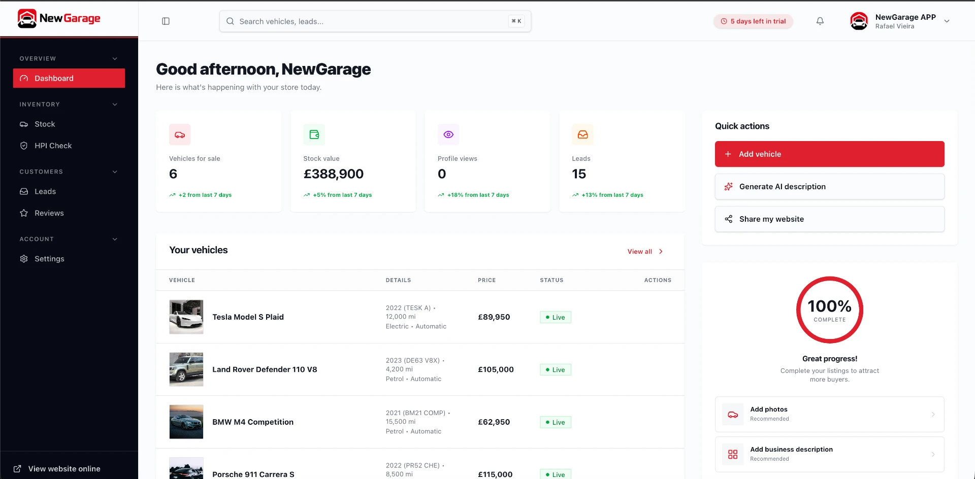
Task: Click the 5 days left in trial badge
Action: point(753,21)
